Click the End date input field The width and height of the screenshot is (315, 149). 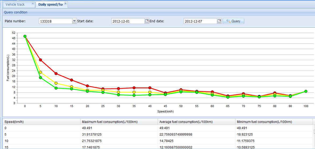200,21
